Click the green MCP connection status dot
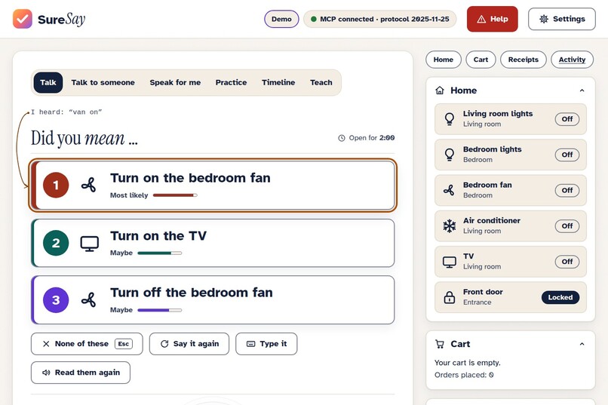 (x=314, y=19)
